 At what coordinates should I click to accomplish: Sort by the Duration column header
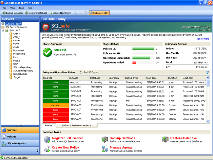pos(174,78)
